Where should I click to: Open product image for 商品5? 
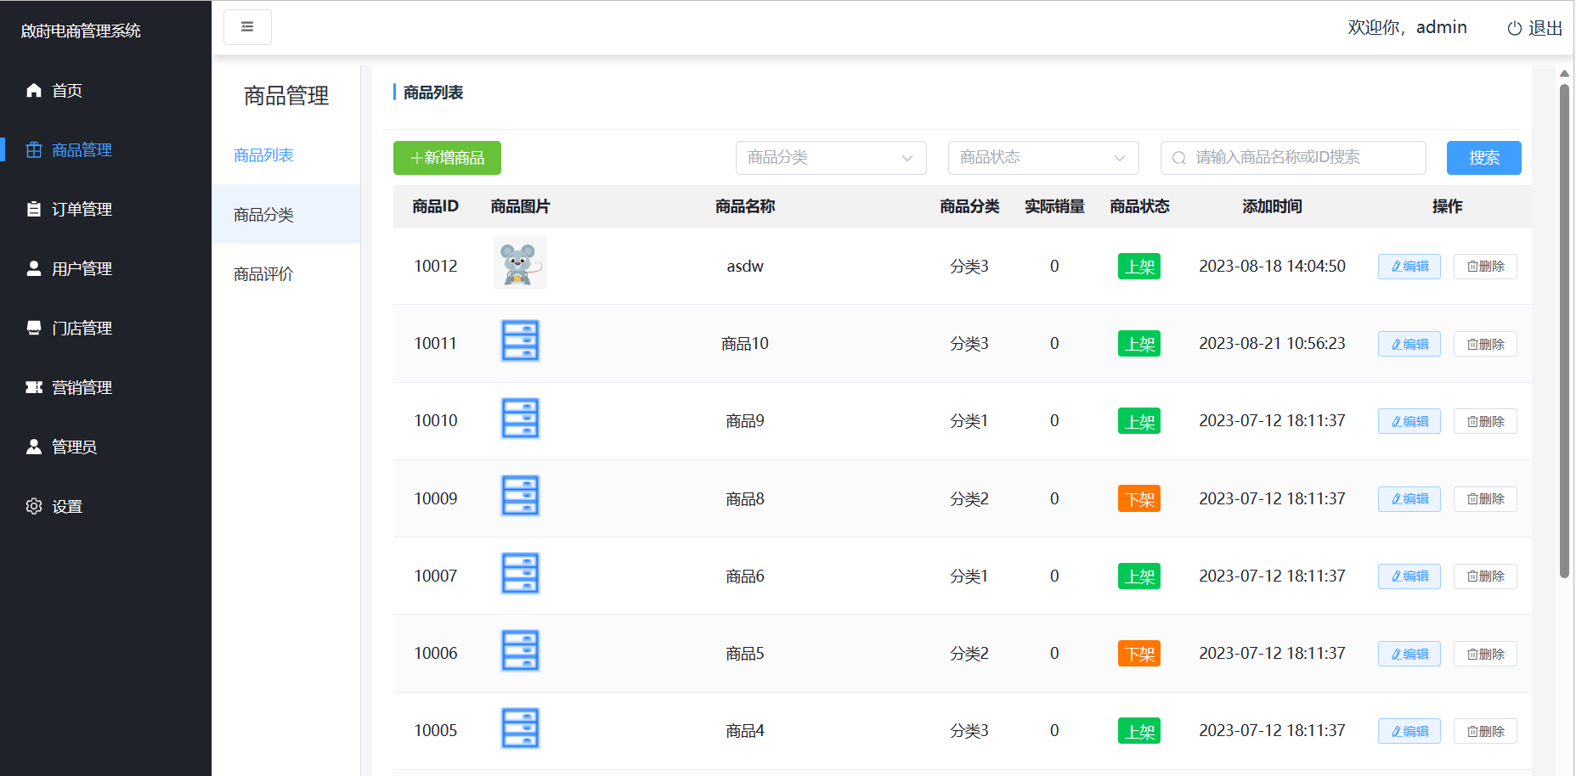click(x=520, y=650)
